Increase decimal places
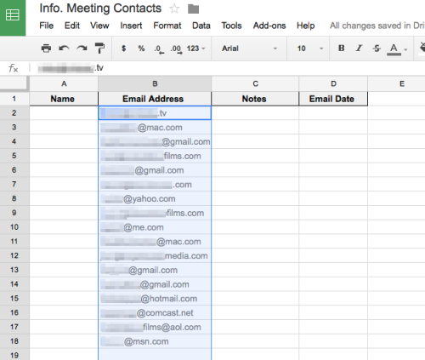The width and height of the screenshot is (425, 360). [x=176, y=49]
